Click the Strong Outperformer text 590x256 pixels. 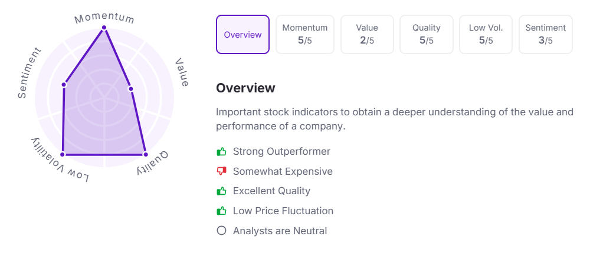point(281,152)
